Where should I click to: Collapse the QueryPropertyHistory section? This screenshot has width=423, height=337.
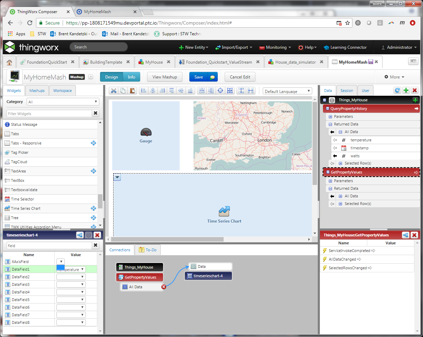tap(328, 108)
